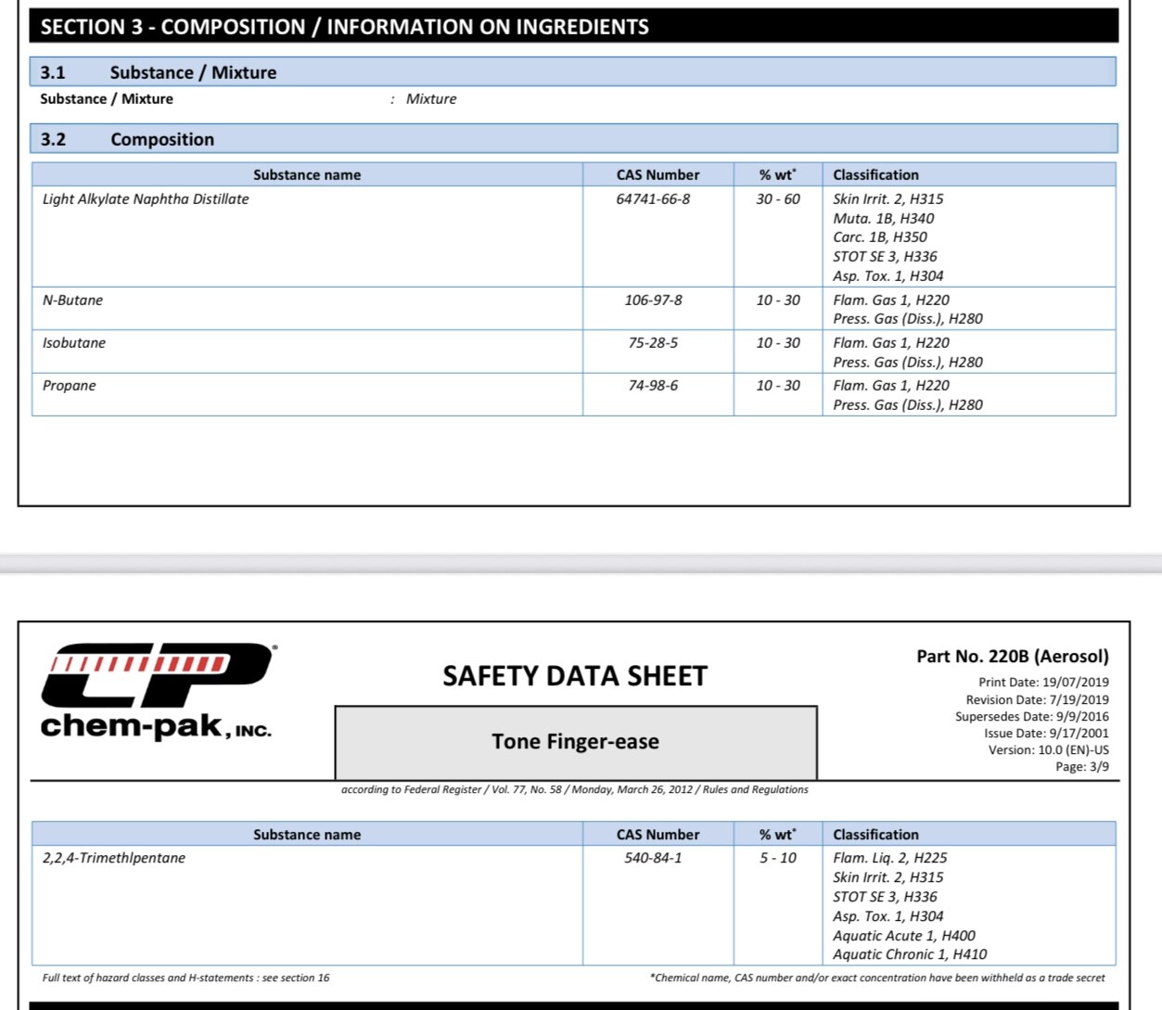This screenshot has height=1010, width=1162.
Task: Select 'Muta. 1B, H340' classification
Action: coord(884,219)
